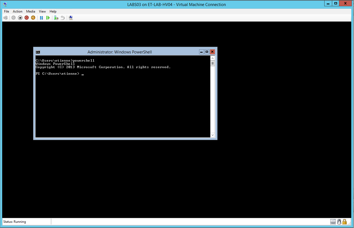This screenshot has width=354, height=228.
Task: Click the scrollbar up arrow in PowerShell
Action: point(212,58)
